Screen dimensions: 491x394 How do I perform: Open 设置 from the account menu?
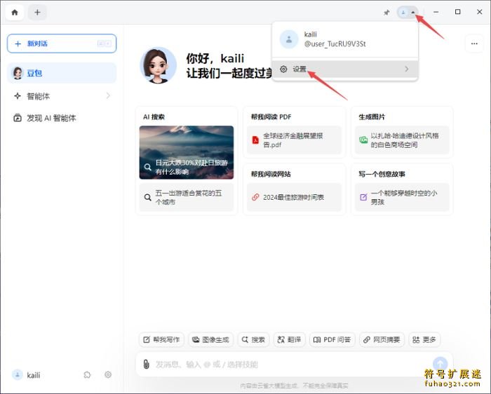pos(345,69)
